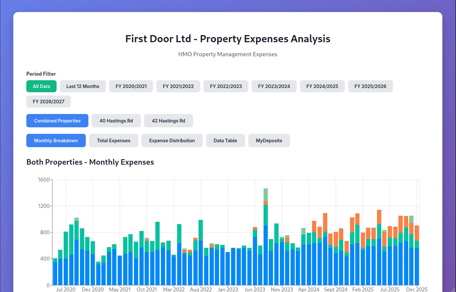456x292 pixels.
Task: Switch to the Total Expenses view
Action: click(x=113, y=140)
